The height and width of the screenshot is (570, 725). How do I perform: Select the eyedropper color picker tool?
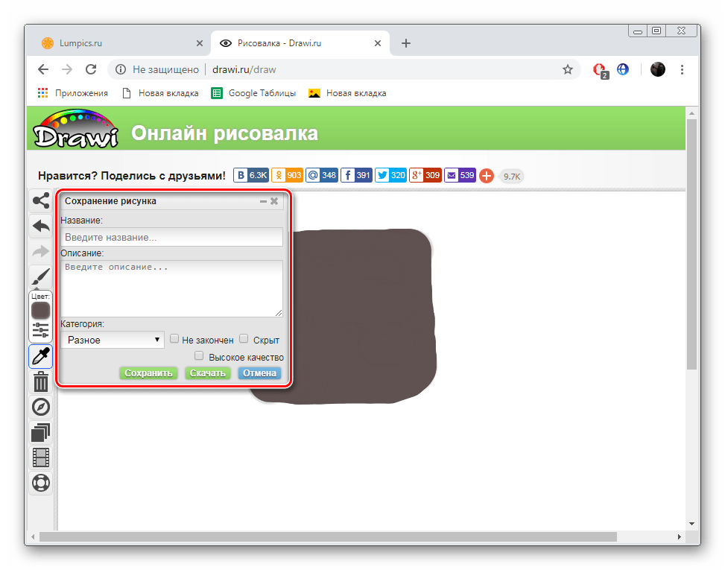(41, 357)
